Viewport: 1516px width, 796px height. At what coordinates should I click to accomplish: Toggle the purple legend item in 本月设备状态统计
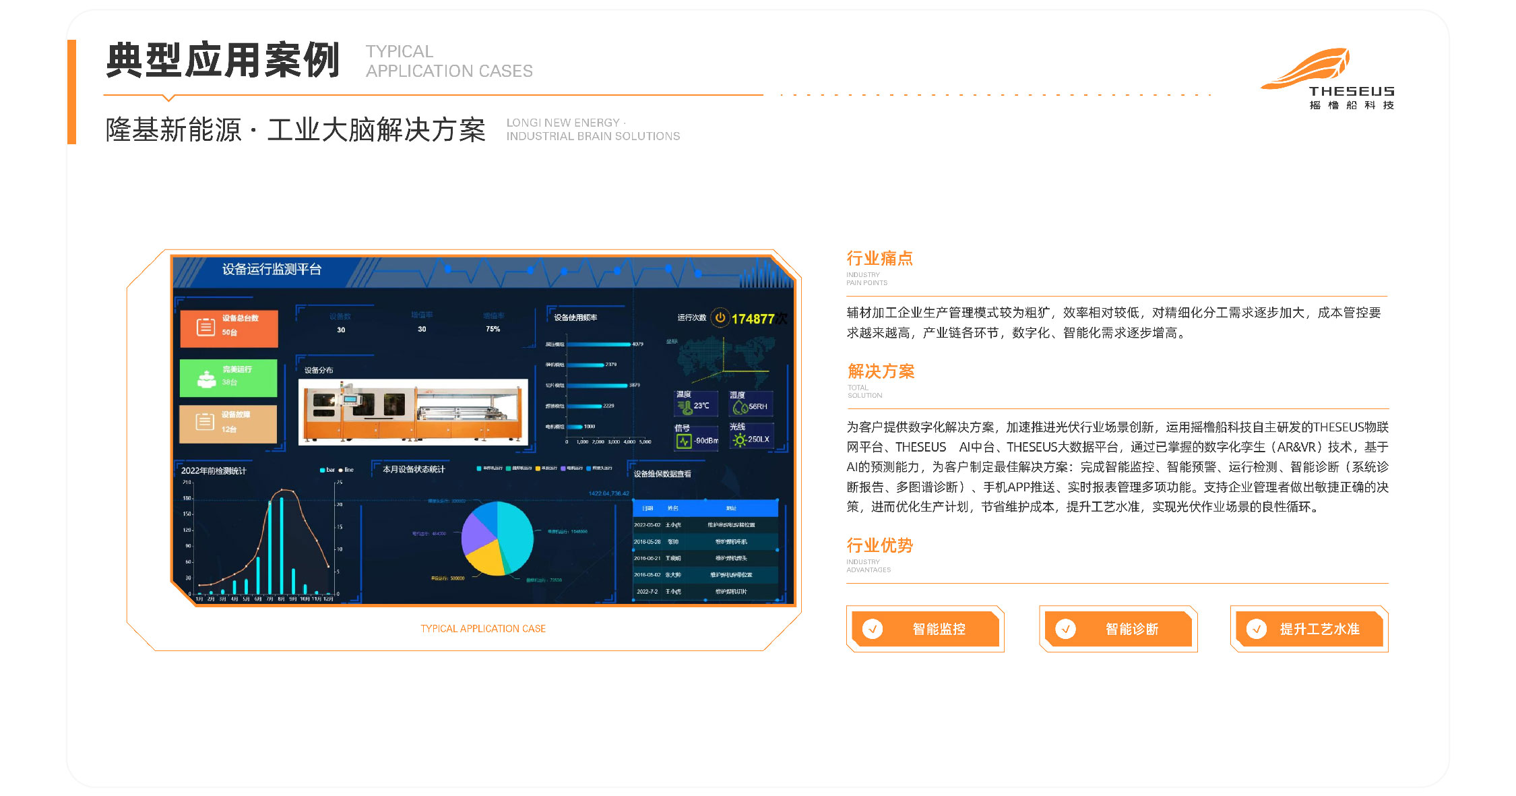click(573, 468)
